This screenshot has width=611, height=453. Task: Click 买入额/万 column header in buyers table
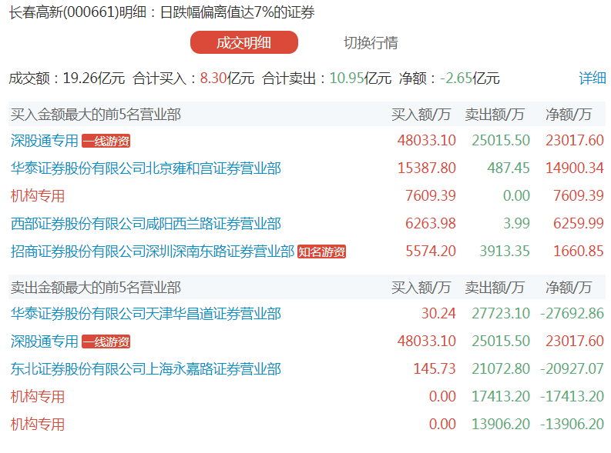coord(421,115)
